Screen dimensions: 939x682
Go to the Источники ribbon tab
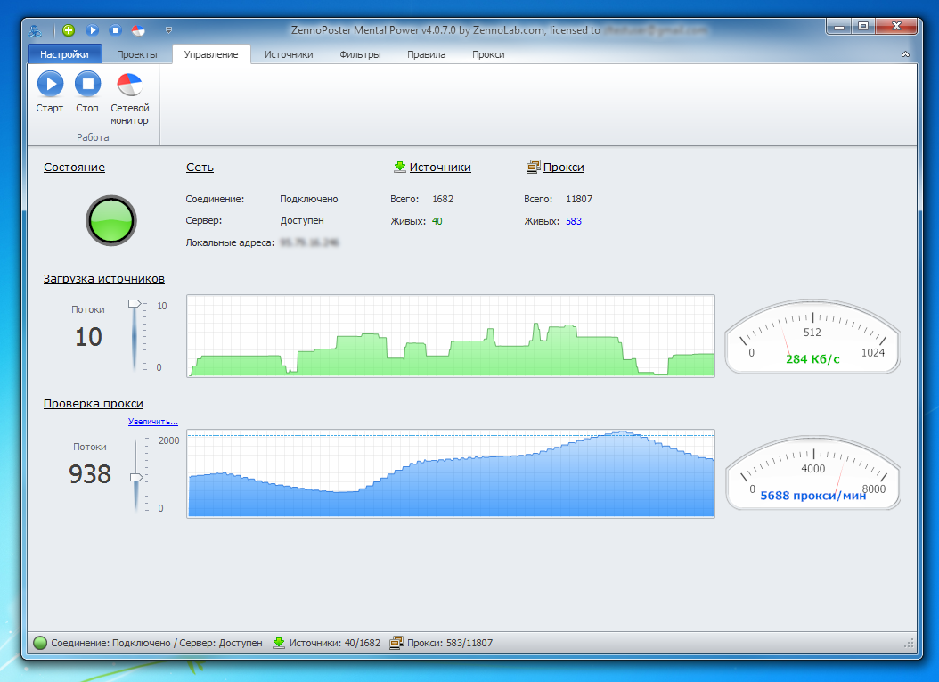pos(289,54)
